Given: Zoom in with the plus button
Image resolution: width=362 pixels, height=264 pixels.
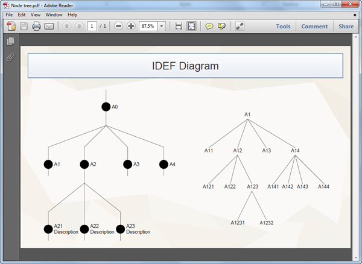Looking at the screenshot, I should 131,27.
